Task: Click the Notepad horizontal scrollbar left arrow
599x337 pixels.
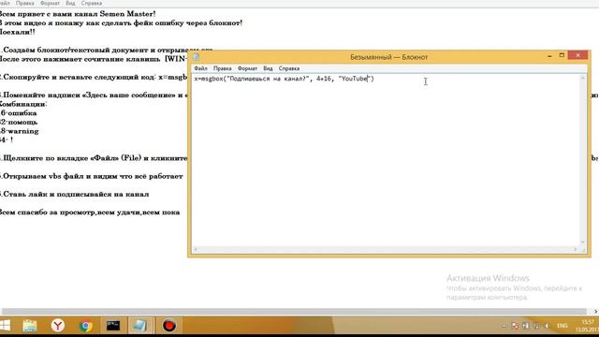Action: (x=196, y=250)
